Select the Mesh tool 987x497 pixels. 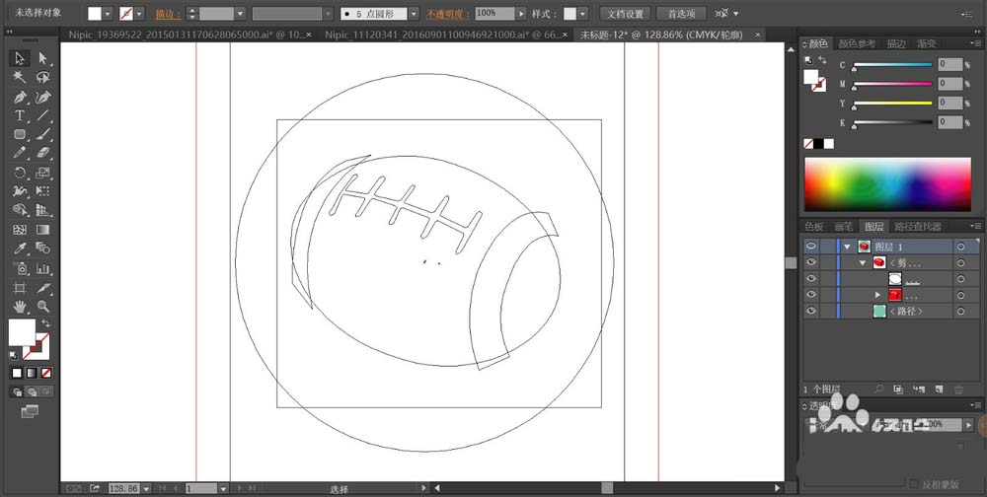pos(20,230)
